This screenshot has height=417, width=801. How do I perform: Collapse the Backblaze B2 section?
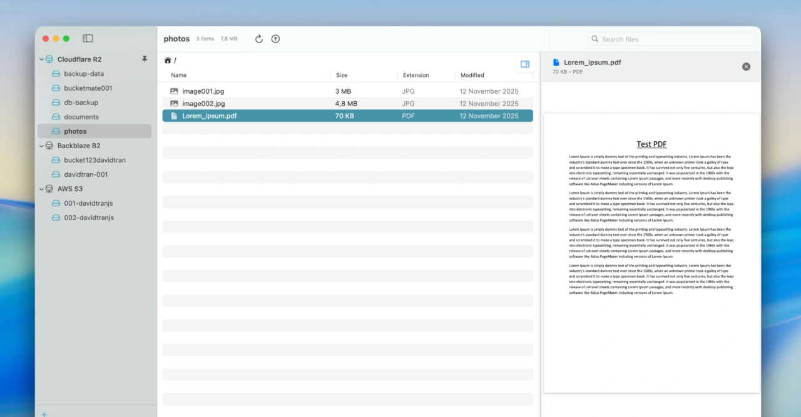tap(42, 146)
